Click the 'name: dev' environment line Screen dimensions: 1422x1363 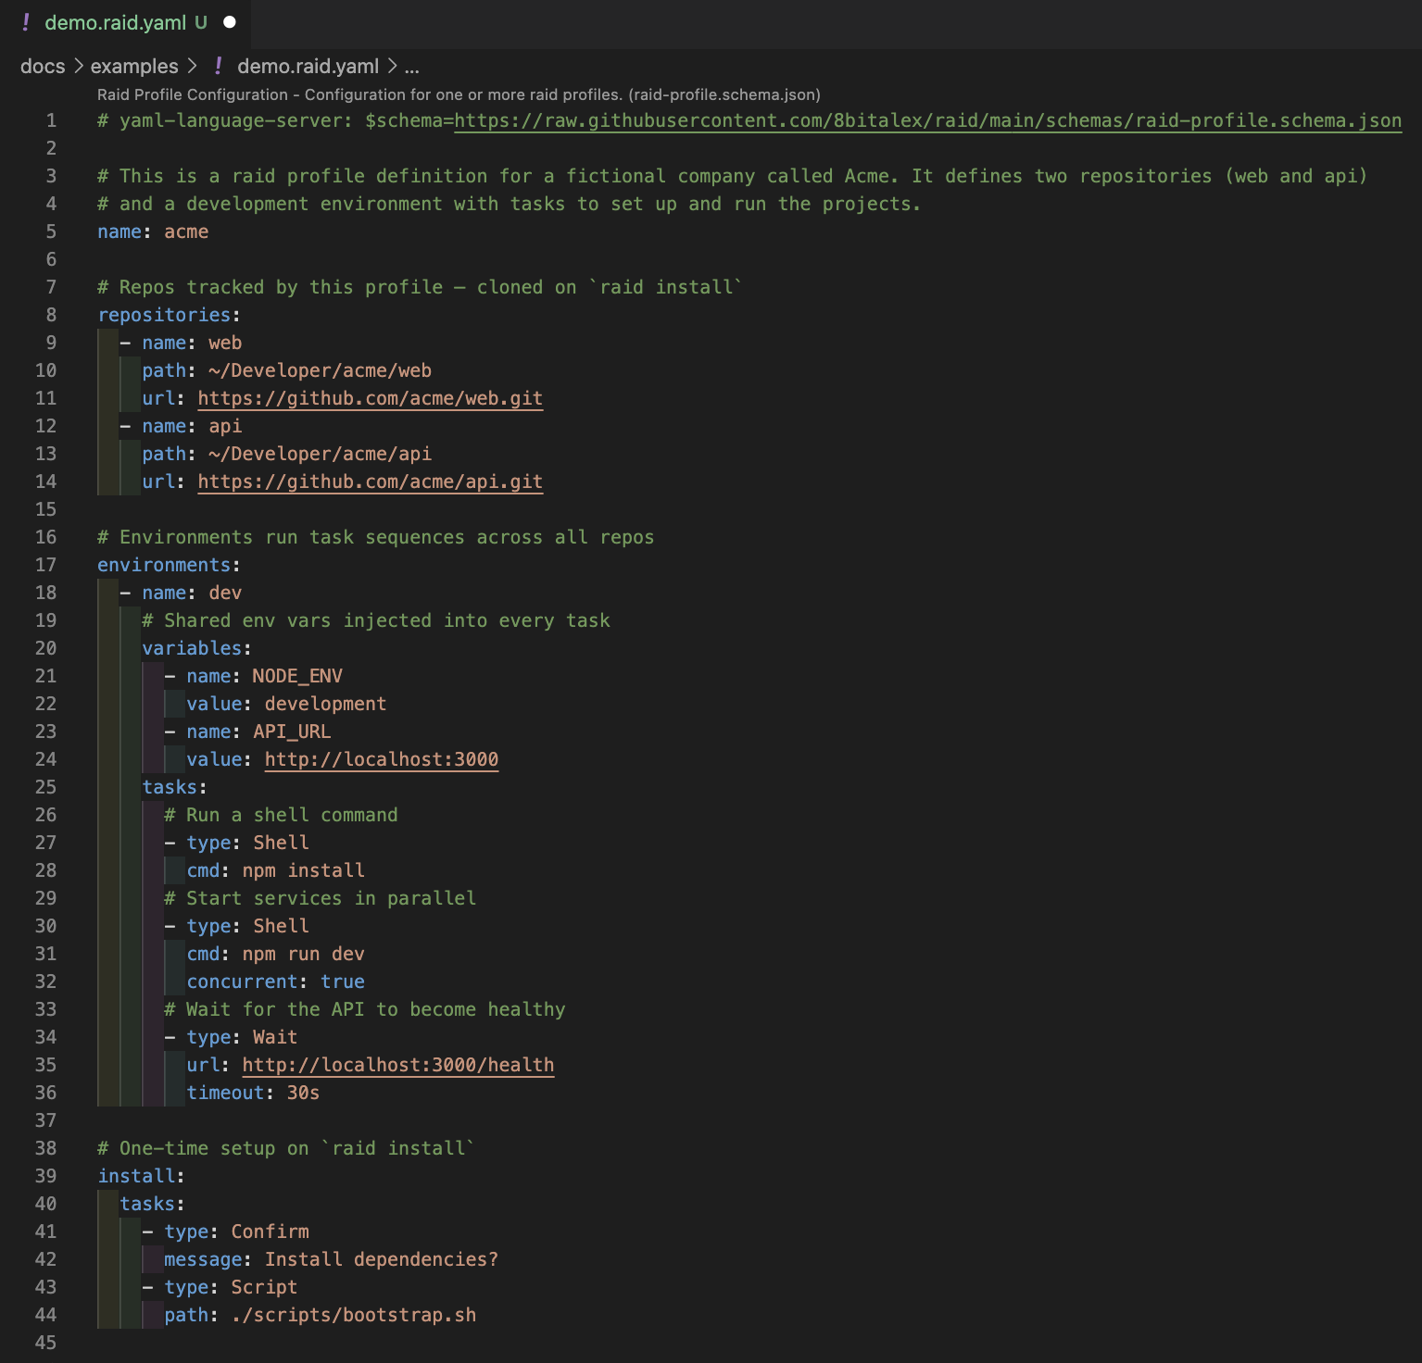181,594
